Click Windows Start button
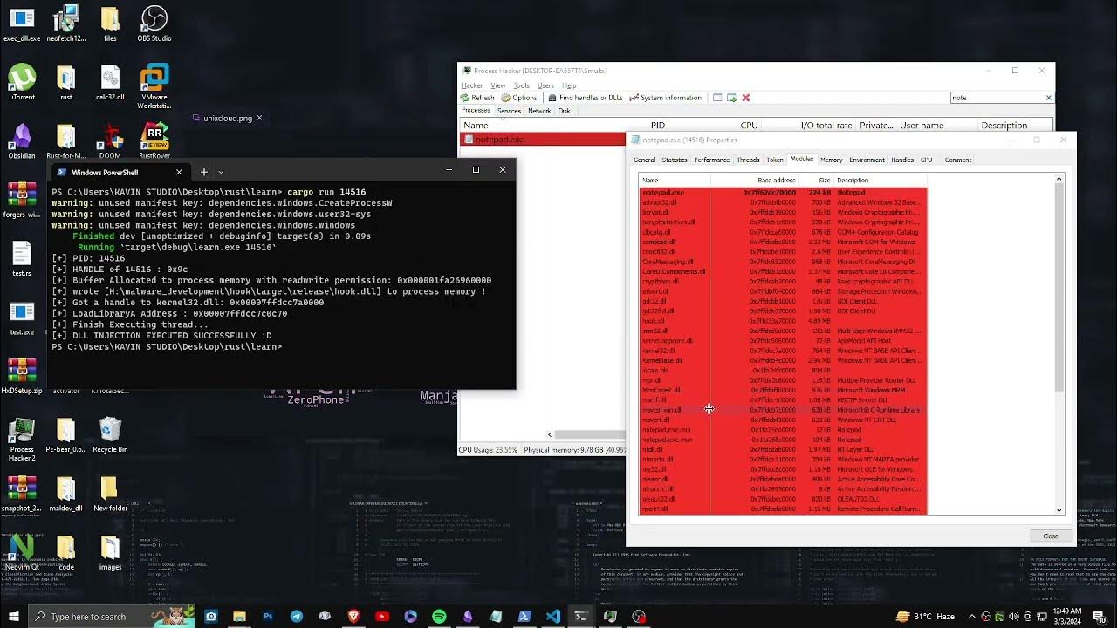The image size is (1117, 628). tap(14, 616)
